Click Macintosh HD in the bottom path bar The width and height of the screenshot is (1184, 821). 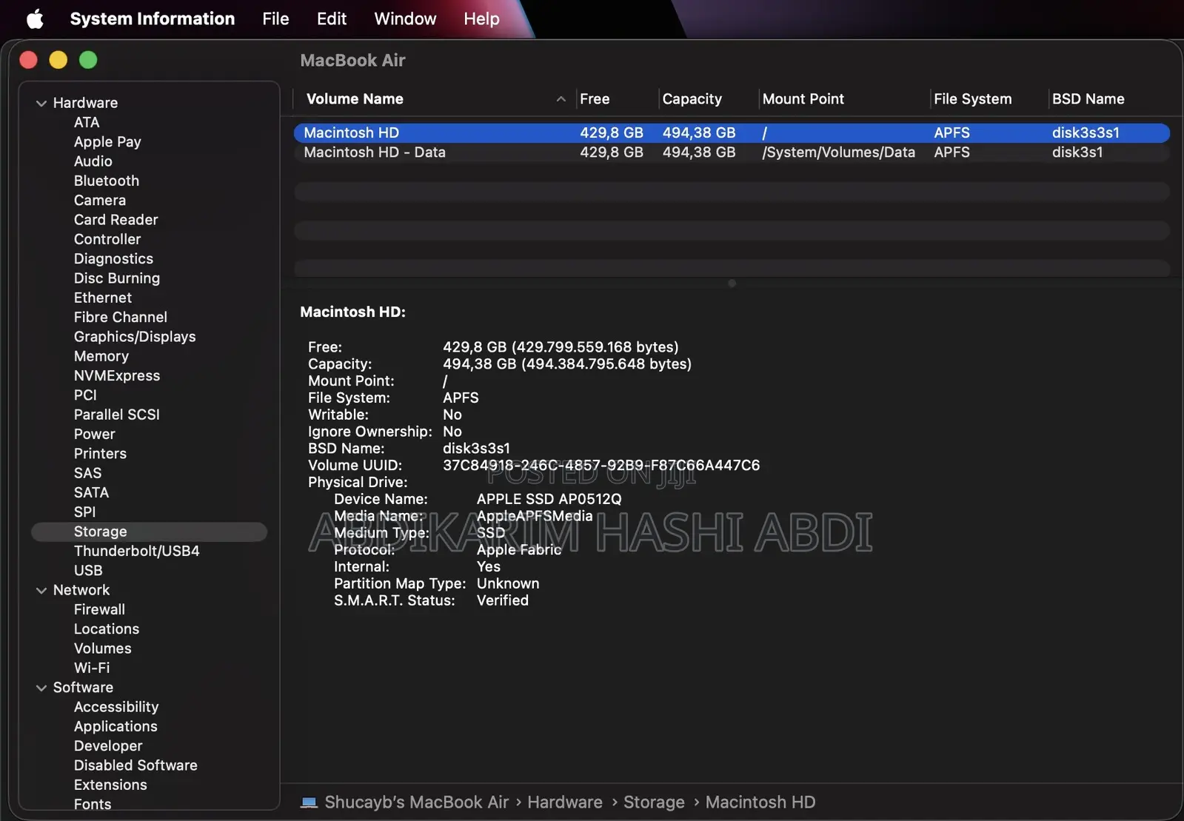760,802
